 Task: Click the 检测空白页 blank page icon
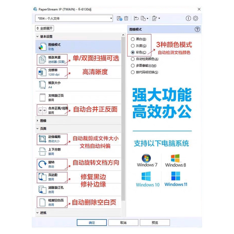tap(43, 203)
